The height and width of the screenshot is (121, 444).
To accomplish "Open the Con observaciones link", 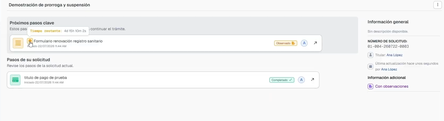I will coord(392,86).
